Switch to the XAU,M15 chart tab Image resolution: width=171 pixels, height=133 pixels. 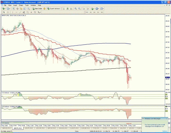123,128
